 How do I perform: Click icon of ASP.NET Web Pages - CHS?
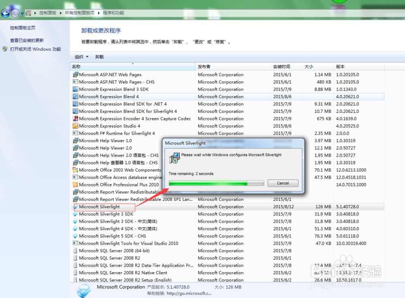[75, 82]
